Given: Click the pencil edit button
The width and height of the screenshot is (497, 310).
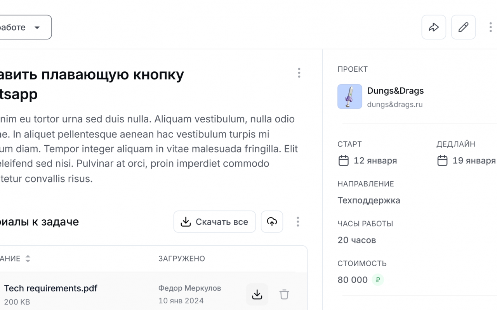Looking at the screenshot, I should [x=463, y=27].
